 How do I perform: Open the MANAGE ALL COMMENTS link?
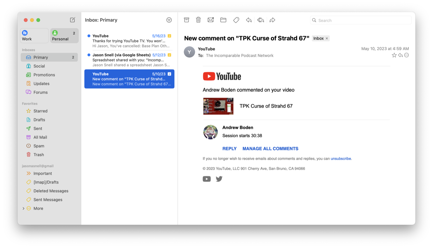click(x=270, y=148)
